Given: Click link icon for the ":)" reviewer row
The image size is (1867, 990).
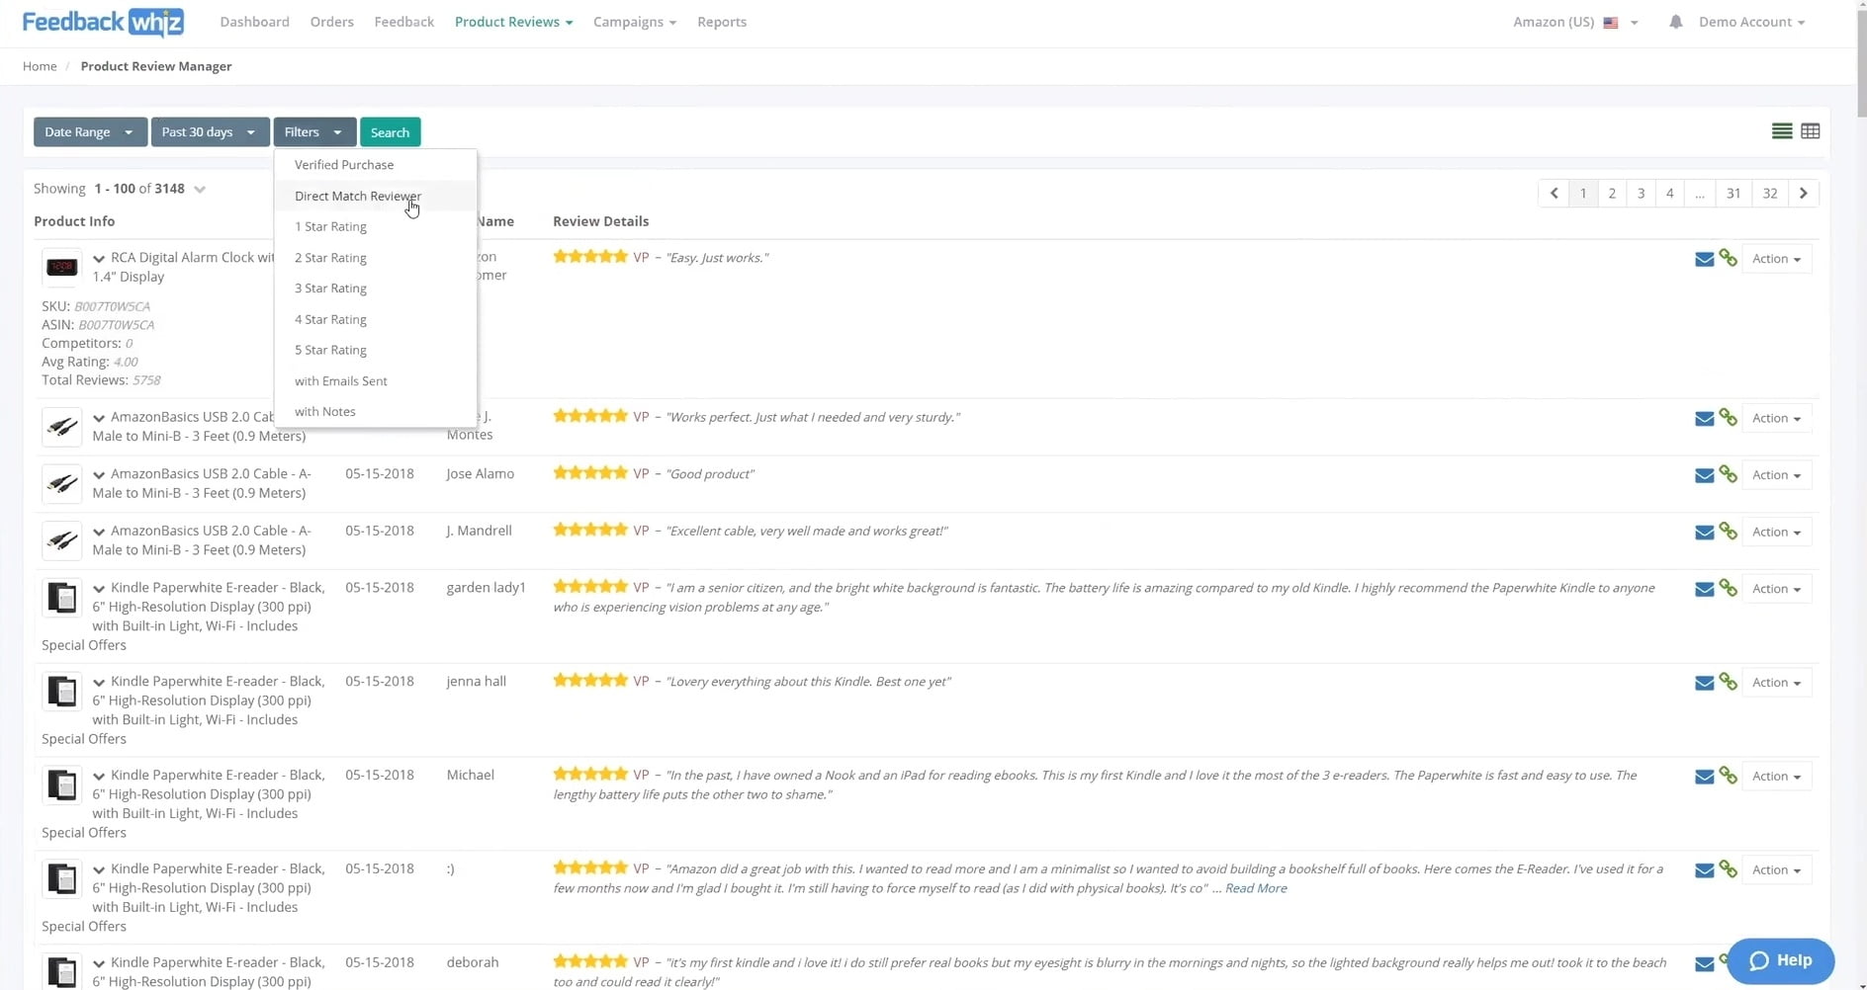Looking at the screenshot, I should 1729,869.
